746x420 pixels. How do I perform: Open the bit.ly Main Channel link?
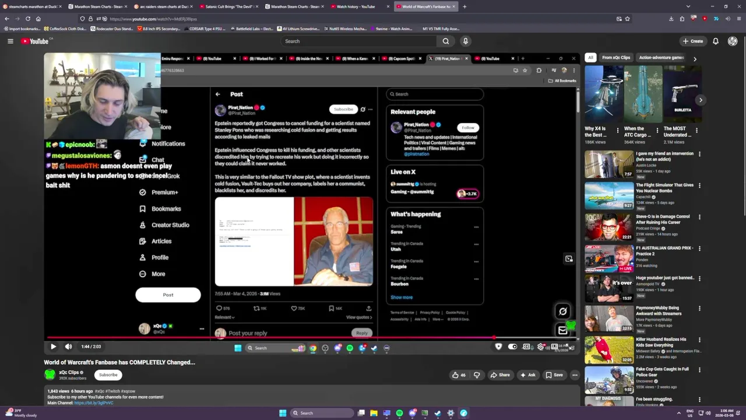94,402
